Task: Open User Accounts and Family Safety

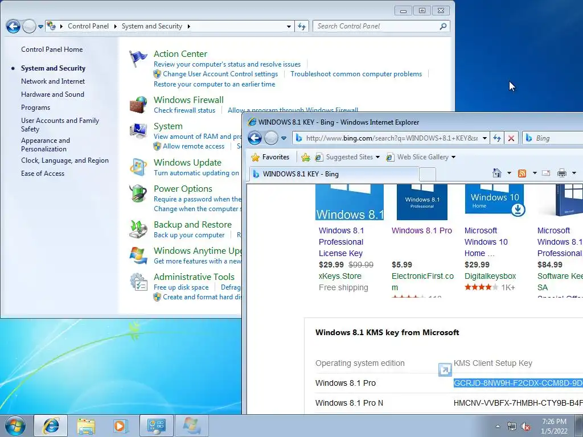Action: point(60,125)
